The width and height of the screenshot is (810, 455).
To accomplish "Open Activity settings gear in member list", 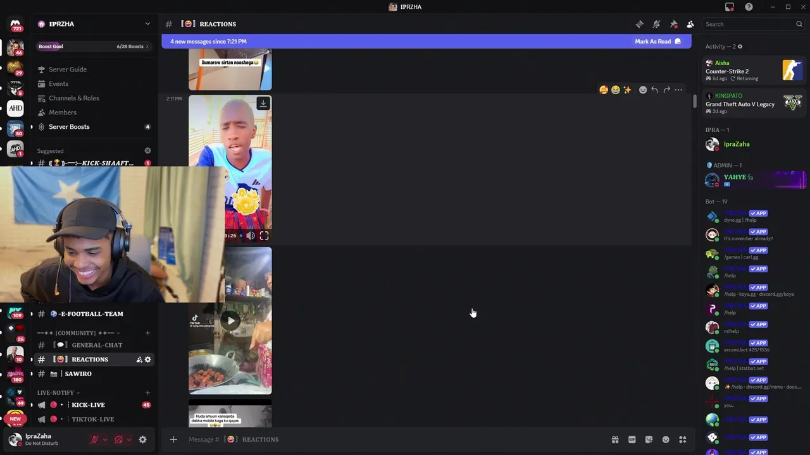I will coord(740,47).
